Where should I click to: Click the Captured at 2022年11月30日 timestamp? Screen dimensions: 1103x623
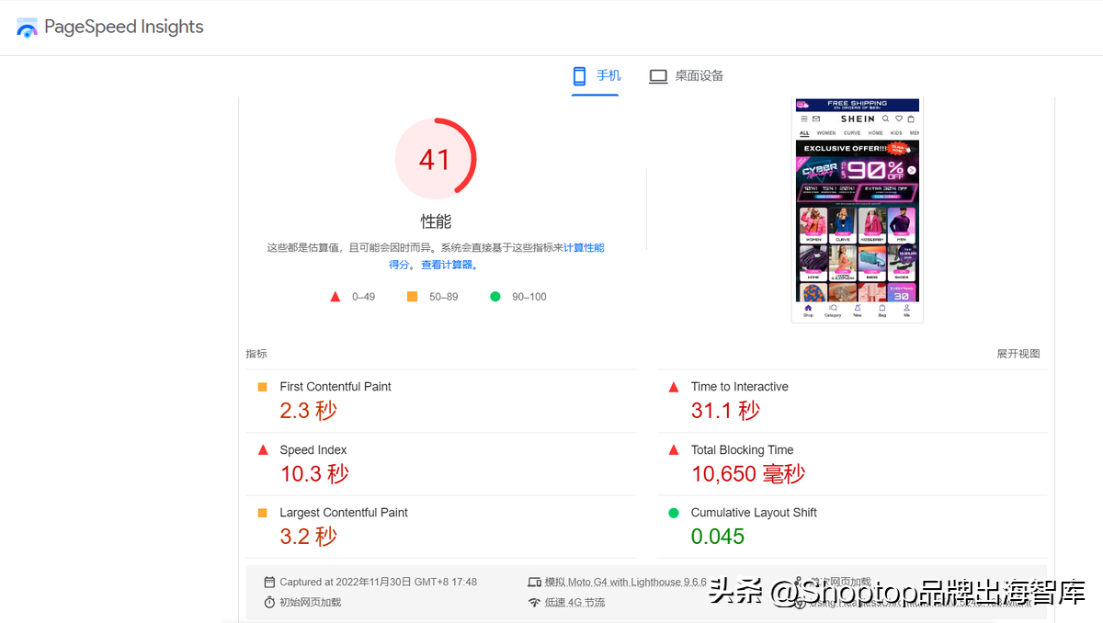point(379,582)
